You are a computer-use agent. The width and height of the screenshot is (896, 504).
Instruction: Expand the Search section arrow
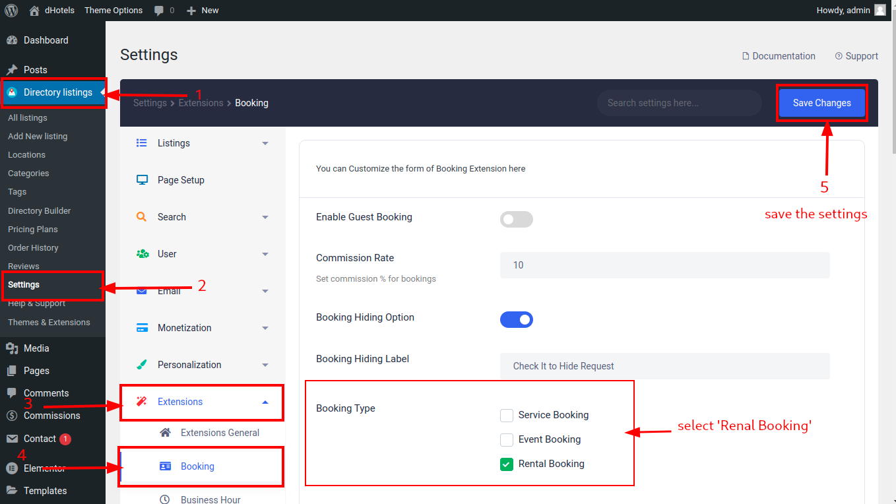click(265, 217)
